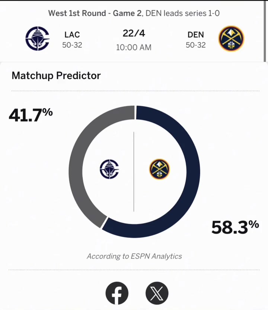Share on Facebook
268x310 pixels.
click(x=117, y=293)
